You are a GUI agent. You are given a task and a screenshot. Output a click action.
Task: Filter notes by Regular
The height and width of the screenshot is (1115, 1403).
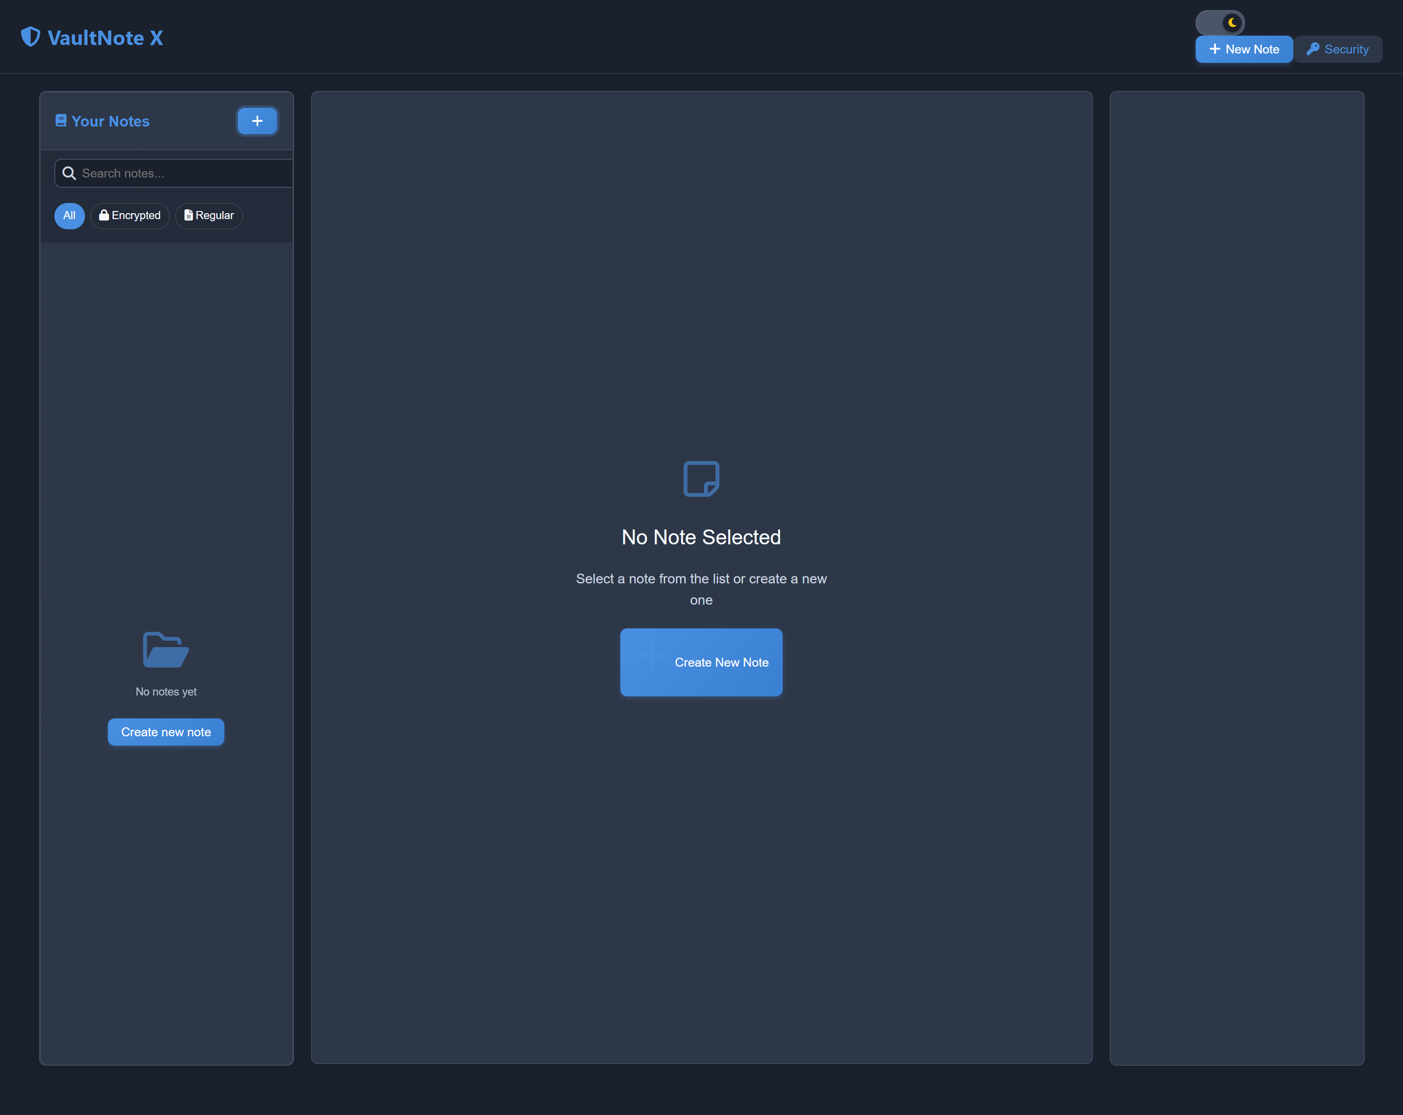(209, 216)
